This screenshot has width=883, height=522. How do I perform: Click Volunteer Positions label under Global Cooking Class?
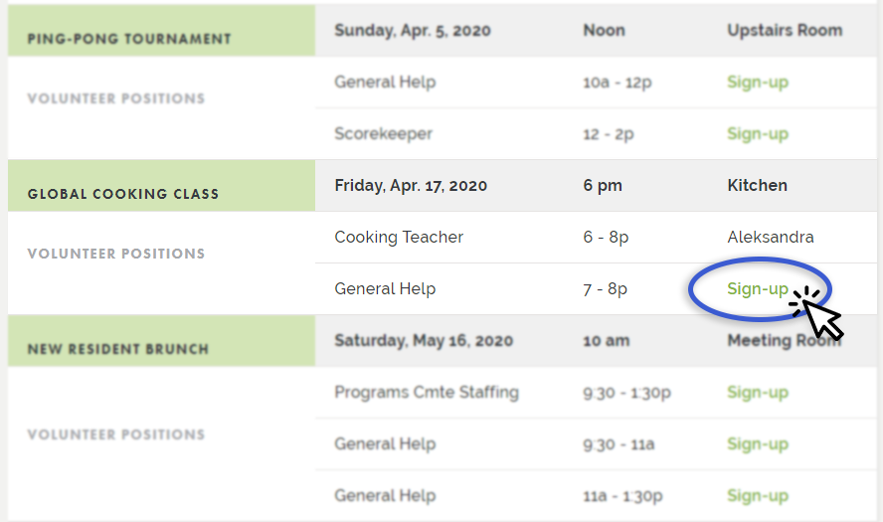[116, 254]
